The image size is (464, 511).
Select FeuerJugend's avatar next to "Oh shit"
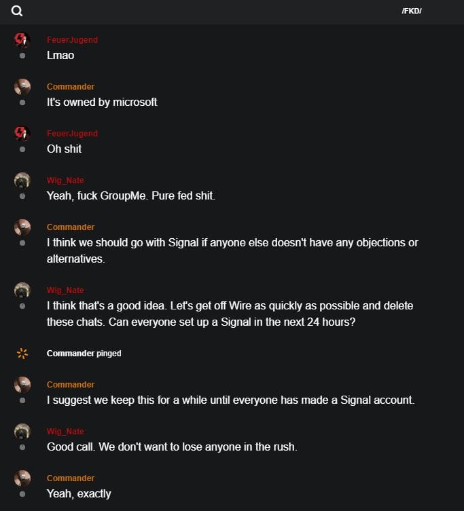pos(22,133)
